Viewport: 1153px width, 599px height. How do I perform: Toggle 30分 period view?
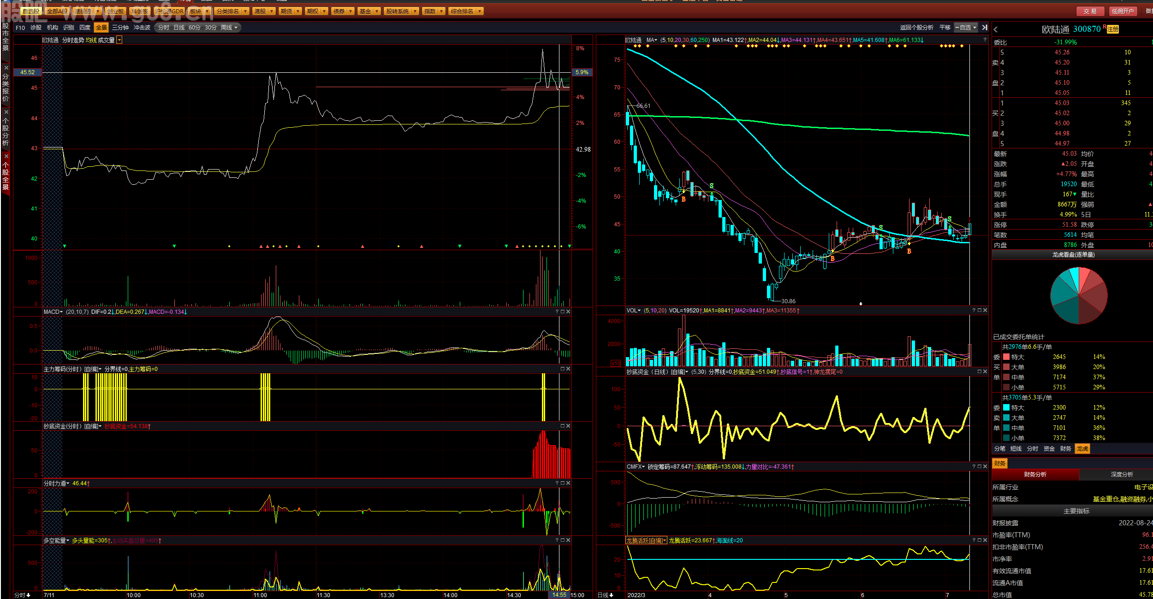coord(211,28)
